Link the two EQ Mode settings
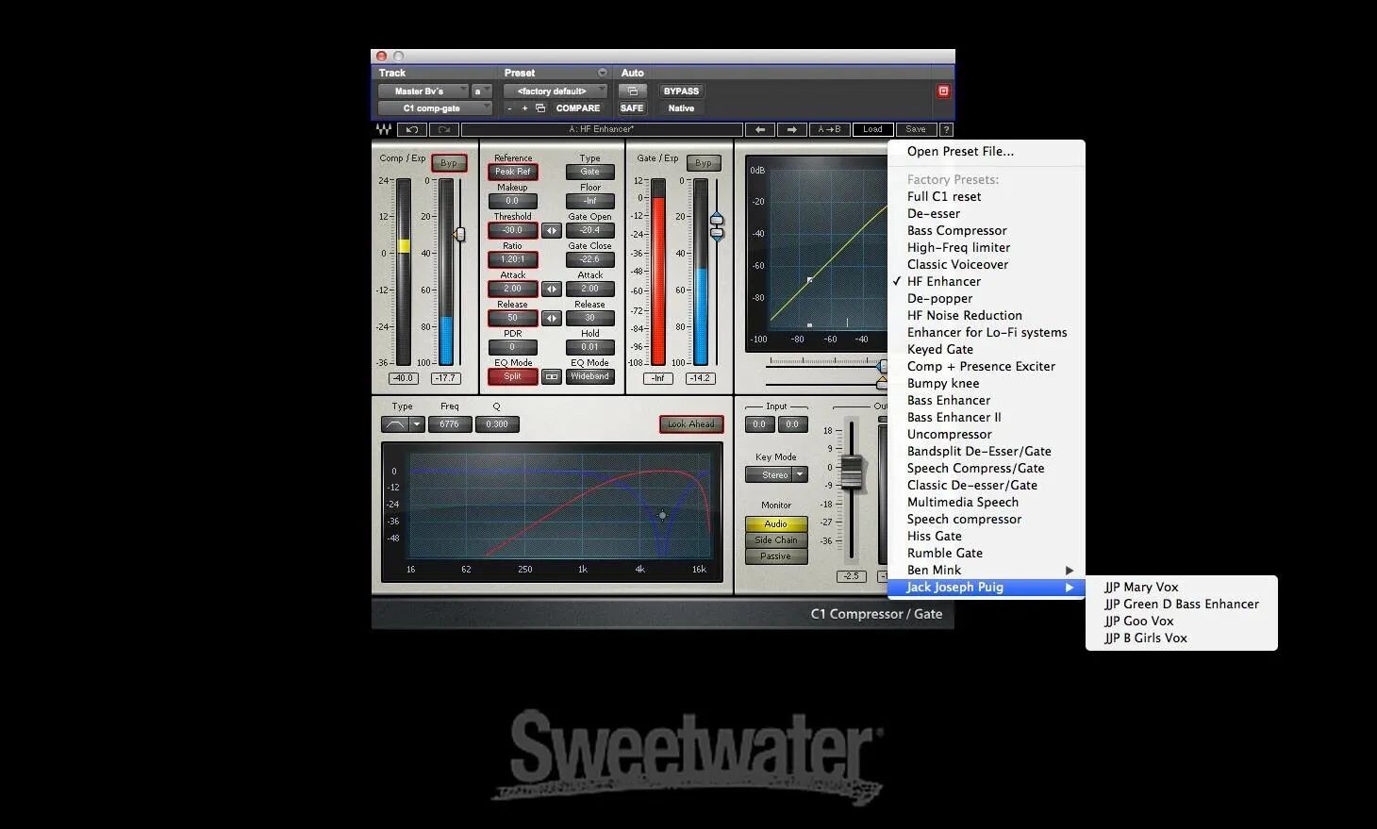 552,376
